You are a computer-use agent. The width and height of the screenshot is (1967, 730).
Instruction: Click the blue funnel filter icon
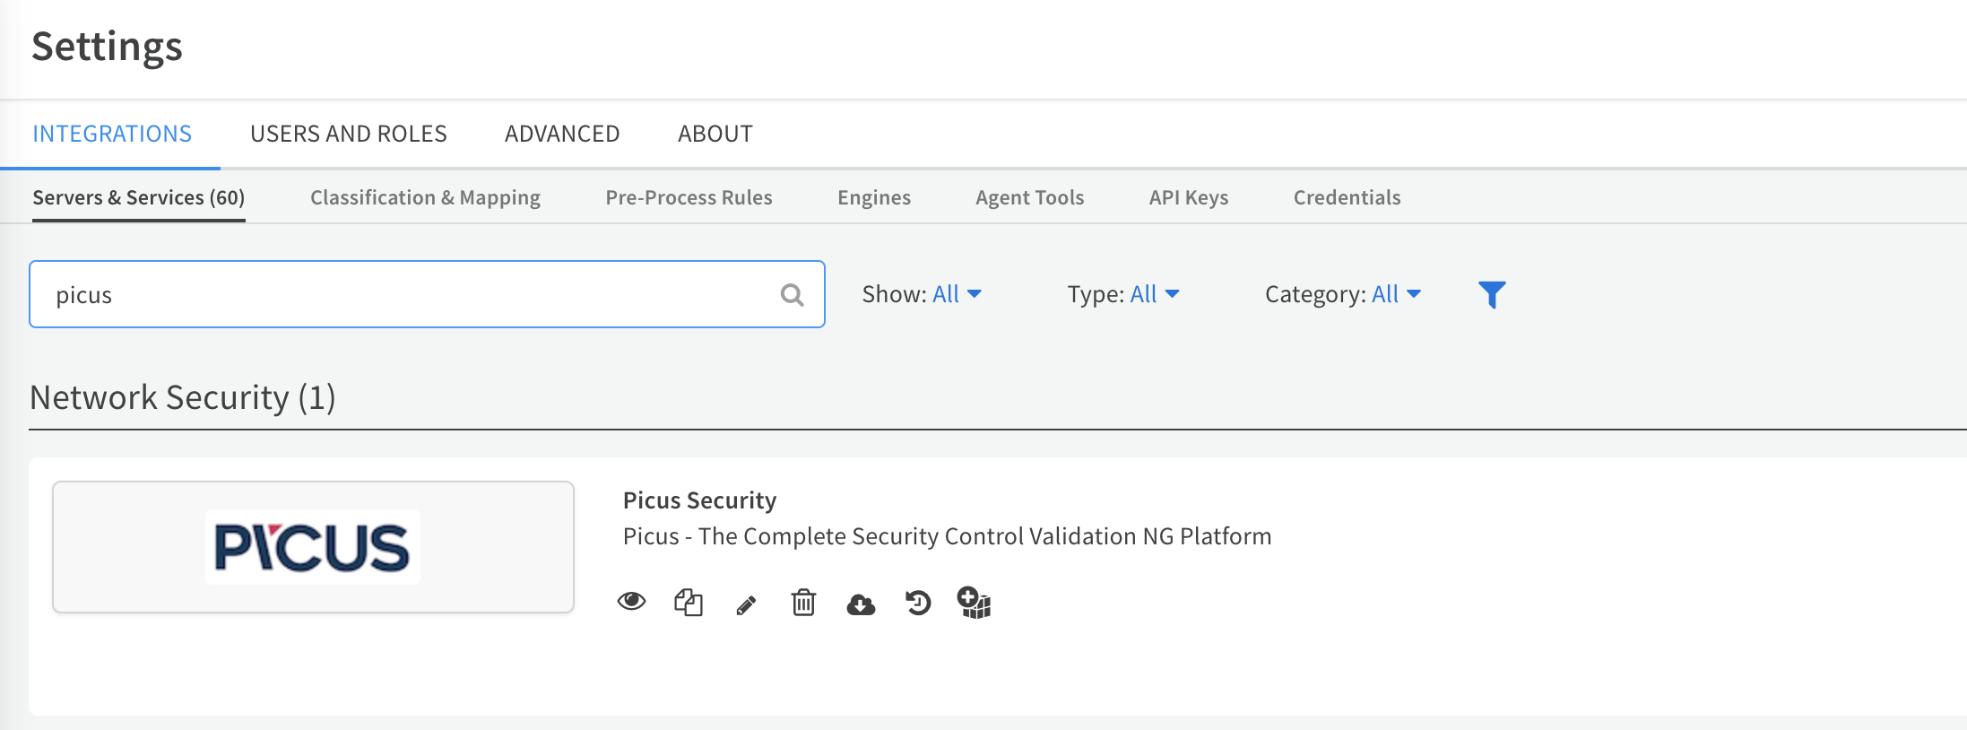pos(1492,294)
